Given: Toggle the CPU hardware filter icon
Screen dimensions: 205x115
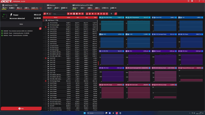Looking at the screenshot, I should click(x=68, y=14).
